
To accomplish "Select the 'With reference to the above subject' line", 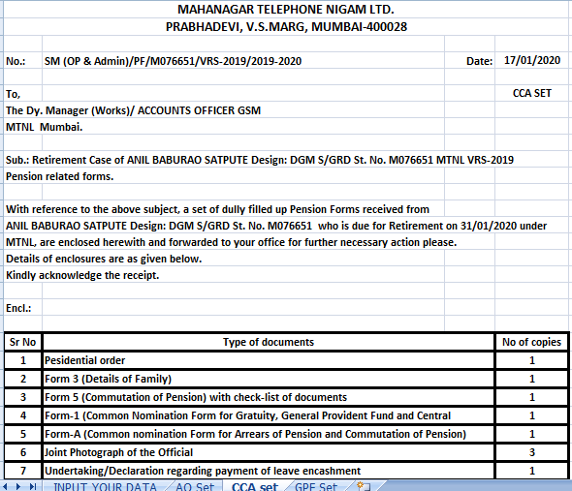I will click(217, 209).
